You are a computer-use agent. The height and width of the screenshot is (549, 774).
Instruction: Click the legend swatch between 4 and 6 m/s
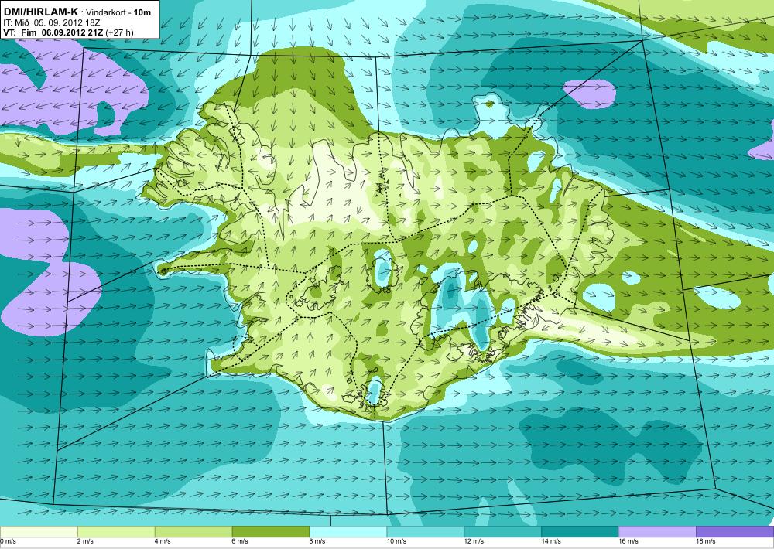(193, 532)
